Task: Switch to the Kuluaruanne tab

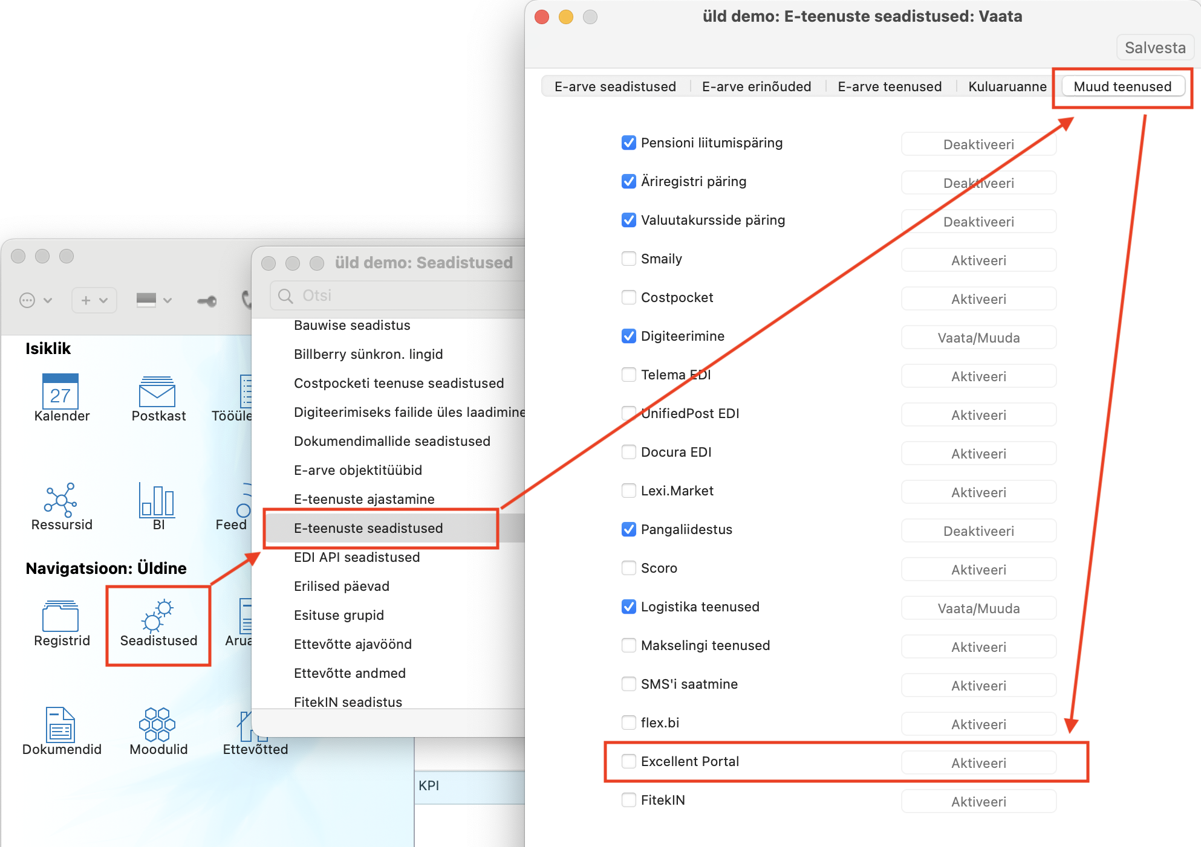Action: coord(1007,86)
